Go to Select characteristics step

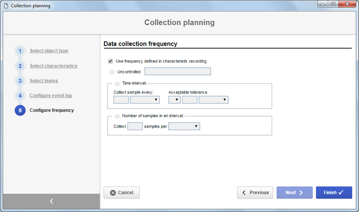click(54, 66)
